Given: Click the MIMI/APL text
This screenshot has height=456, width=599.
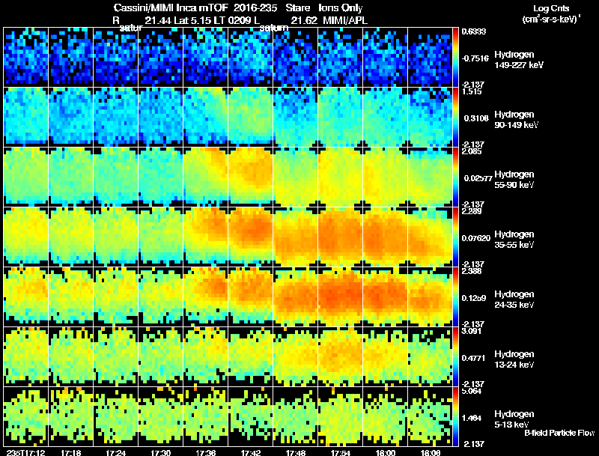Looking at the screenshot, I should click(345, 21).
